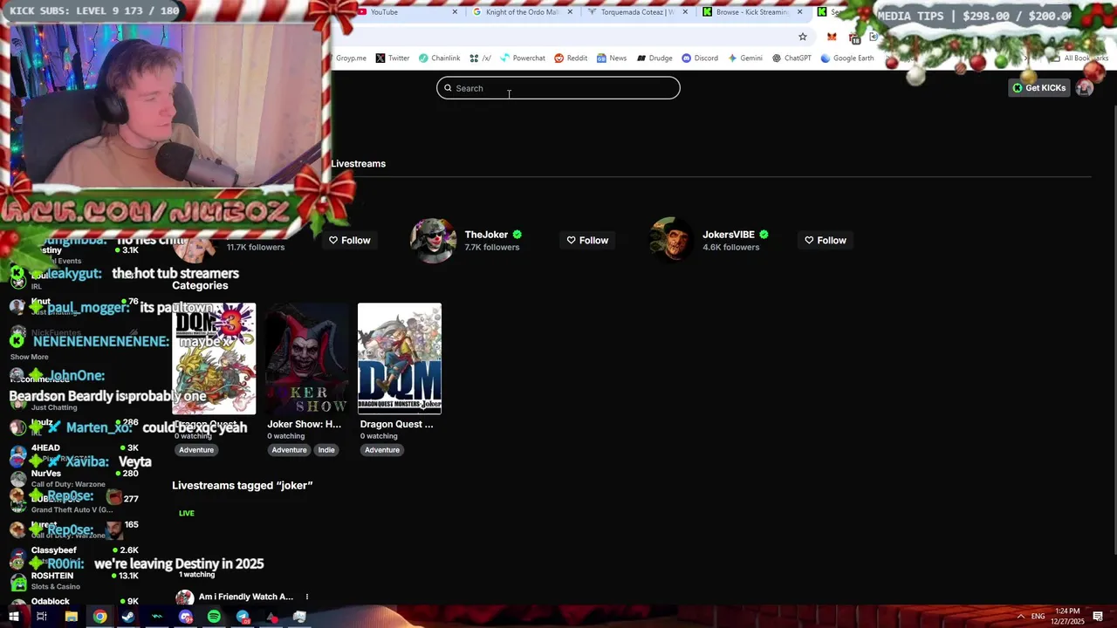Select the Indie tag under Joker Show

click(x=326, y=450)
